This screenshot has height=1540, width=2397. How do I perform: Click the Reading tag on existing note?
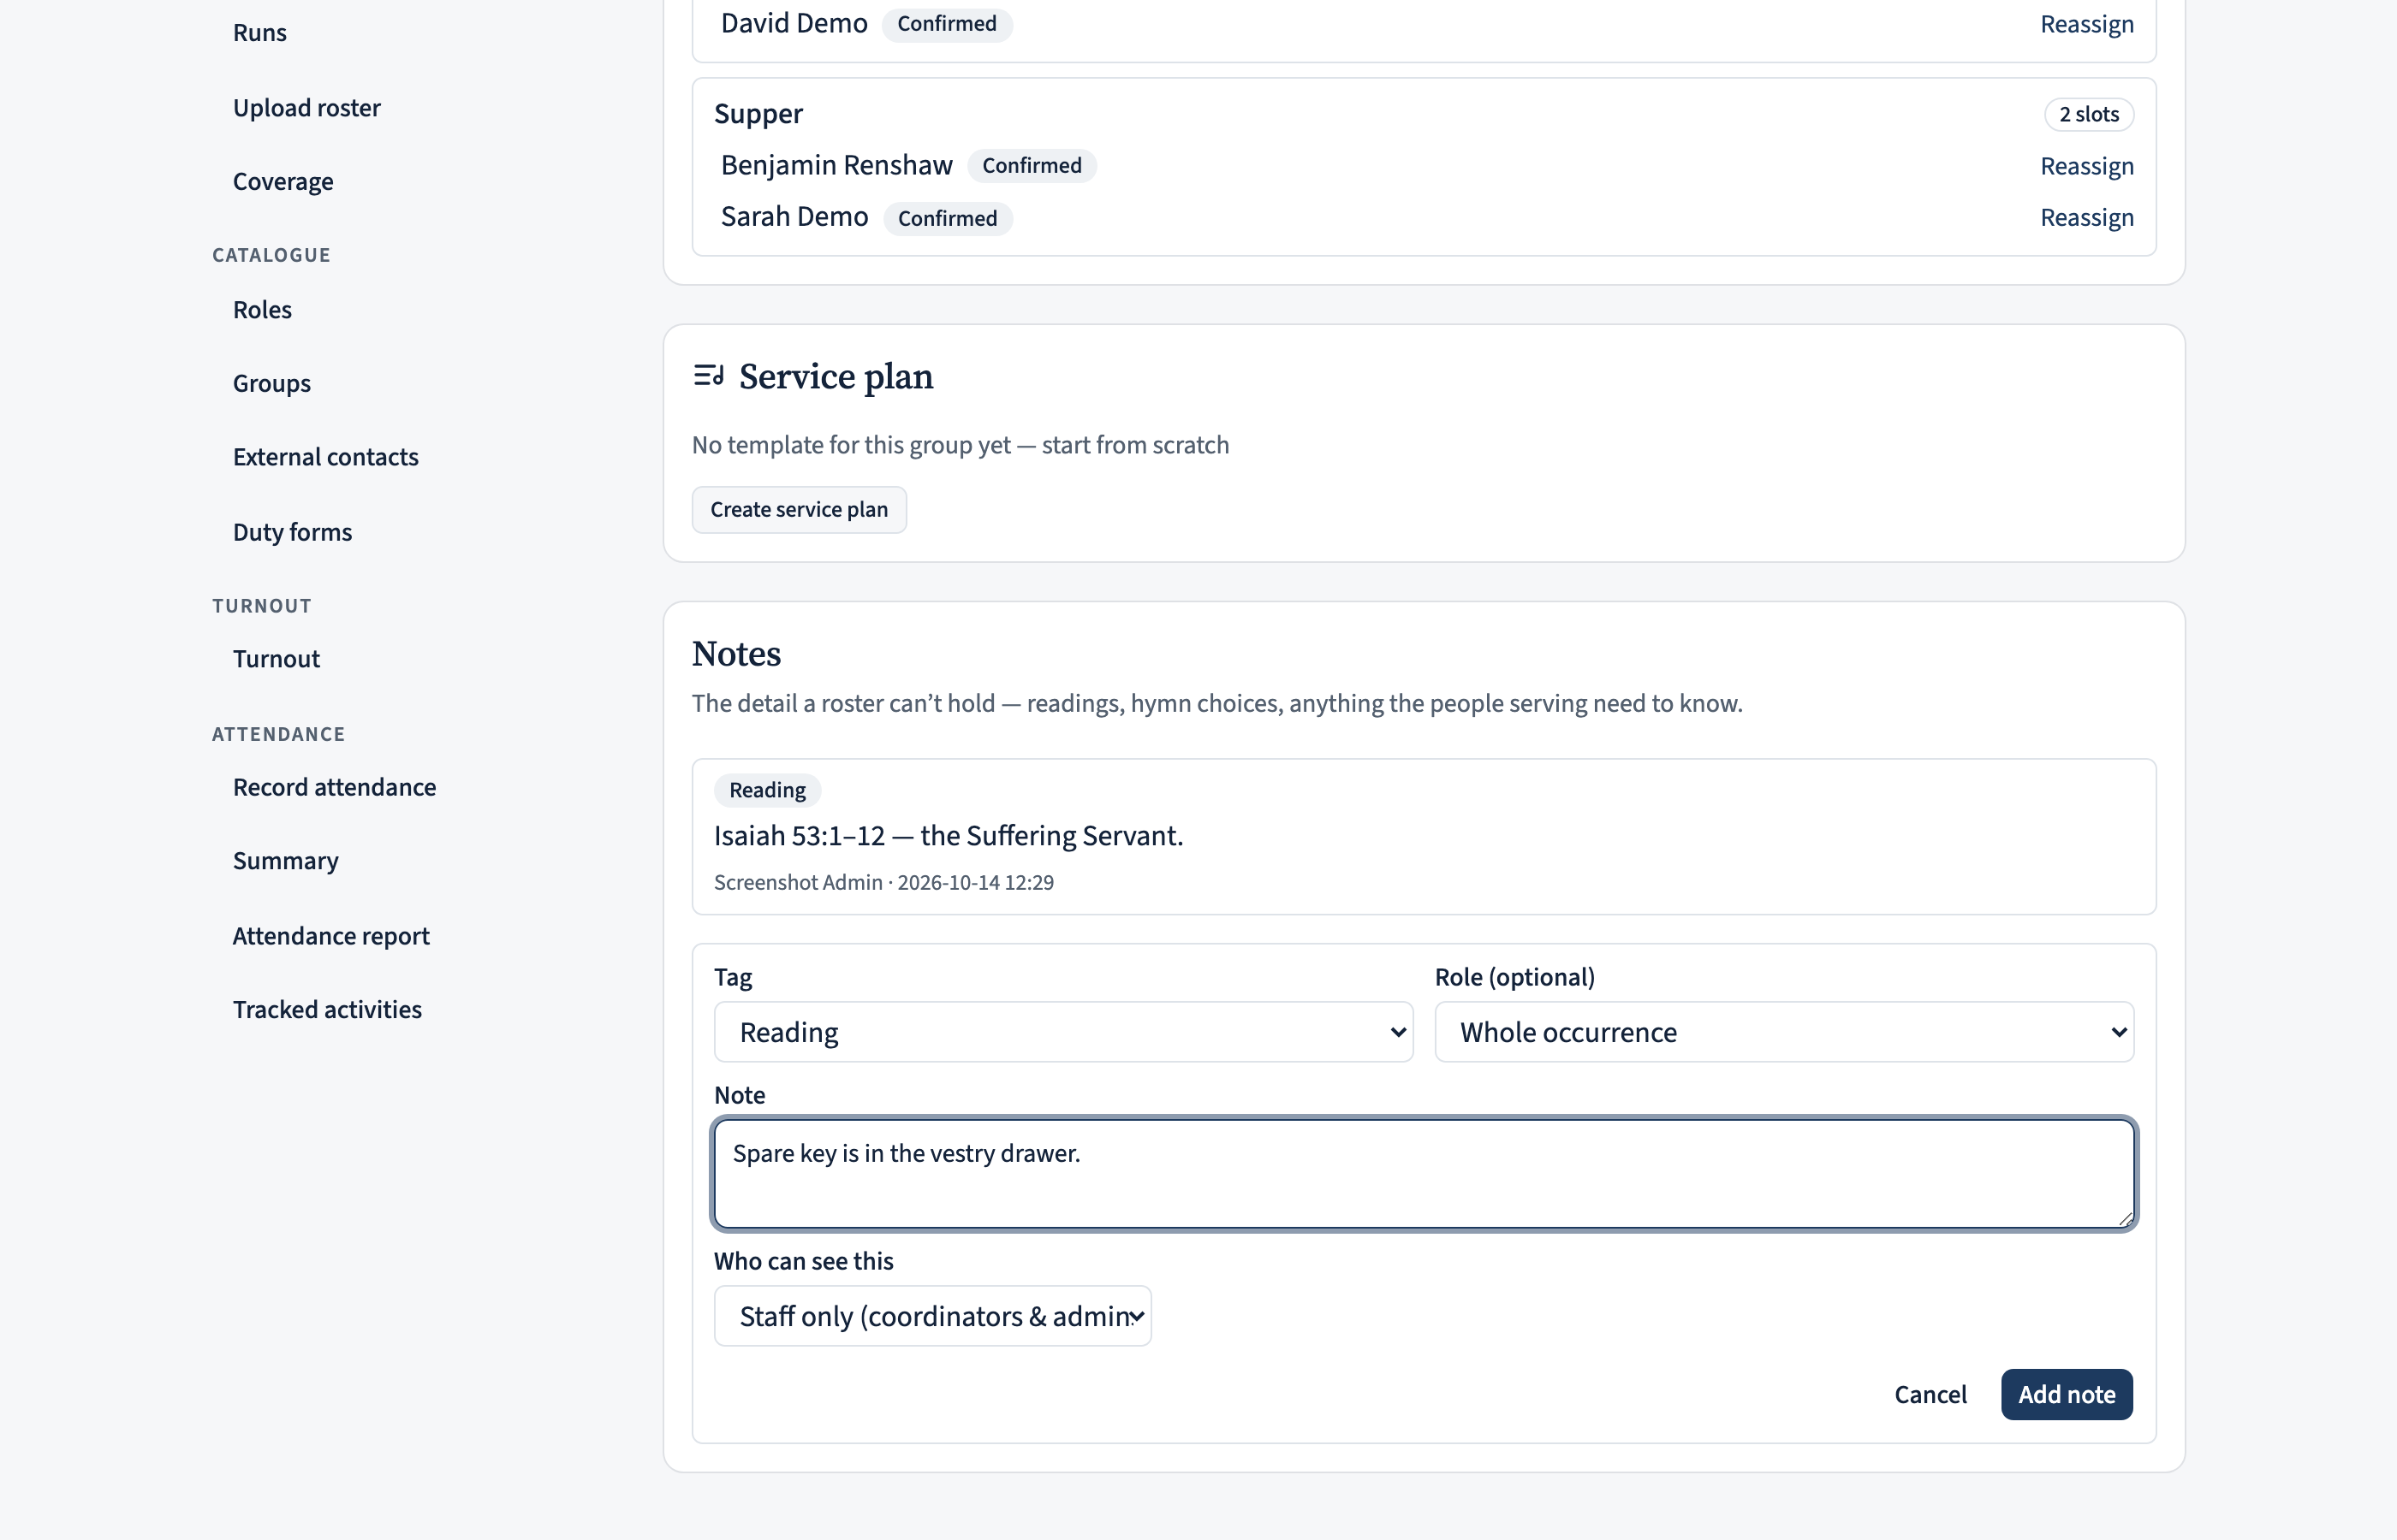(767, 790)
